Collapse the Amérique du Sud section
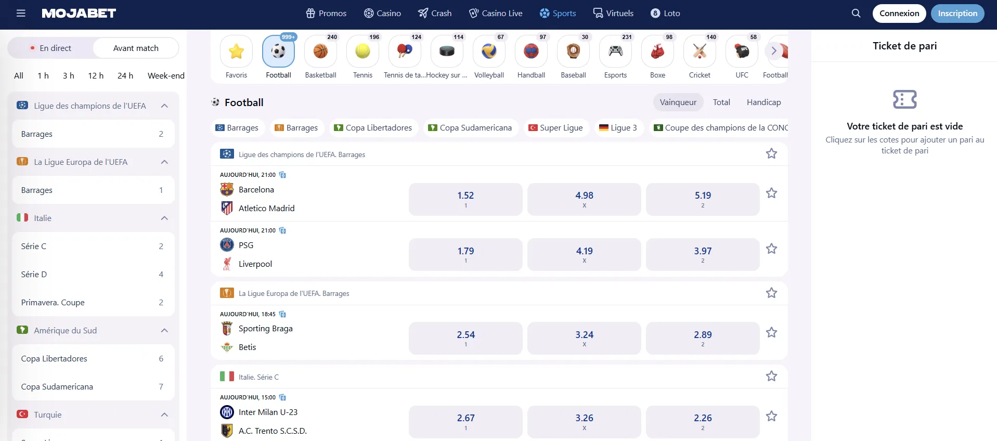997x441 pixels. [164, 330]
